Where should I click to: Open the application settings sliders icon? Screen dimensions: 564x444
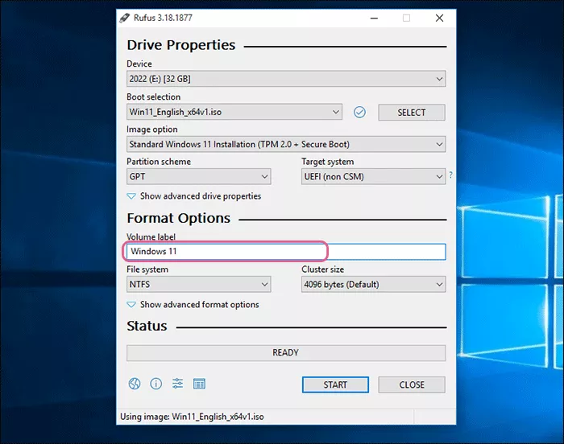[x=177, y=384]
